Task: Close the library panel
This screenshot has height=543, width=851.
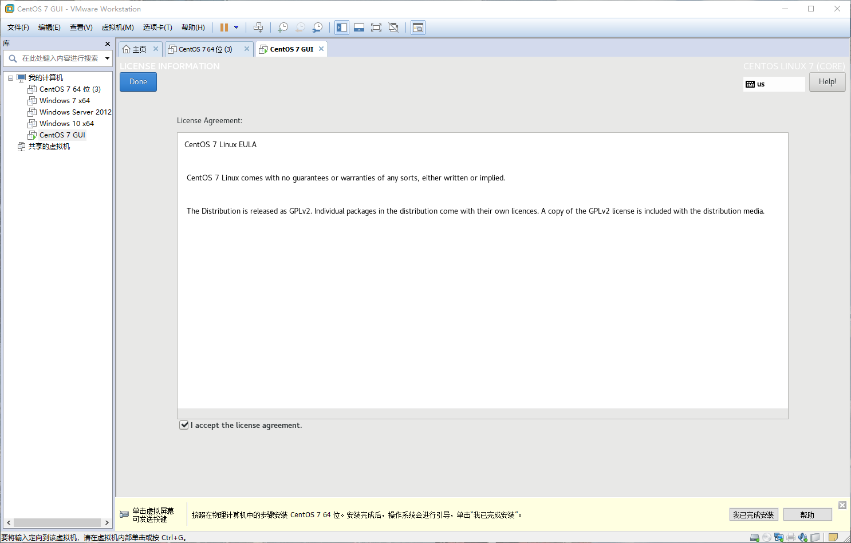Action: tap(108, 44)
